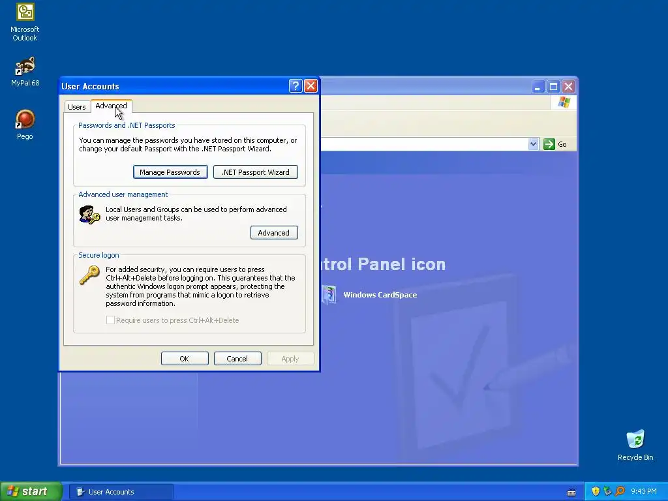
Task: Click the User Accounts title bar text
Action: pyautogui.click(x=90, y=86)
